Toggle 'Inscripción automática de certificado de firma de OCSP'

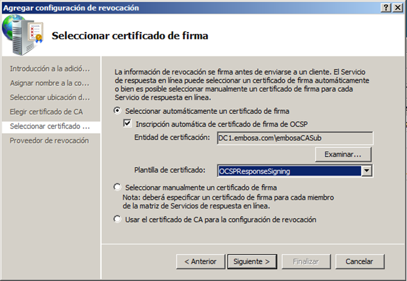pos(128,123)
